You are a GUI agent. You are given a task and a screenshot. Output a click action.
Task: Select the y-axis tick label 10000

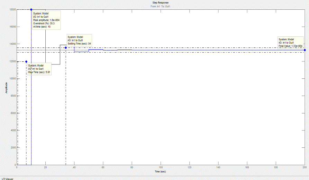pyautogui.click(x=12, y=79)
